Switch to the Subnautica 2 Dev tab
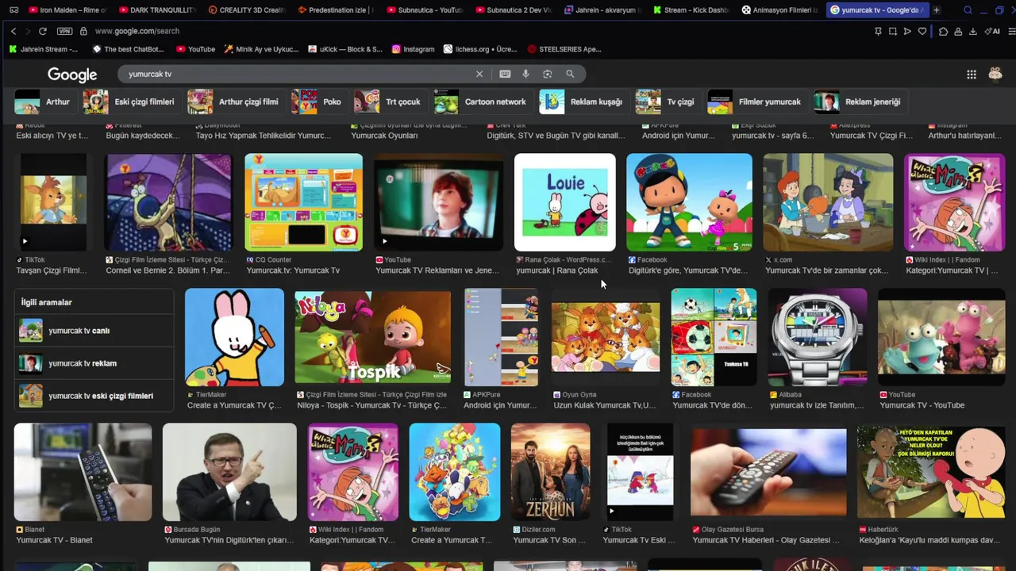 (x=513, y=10)
